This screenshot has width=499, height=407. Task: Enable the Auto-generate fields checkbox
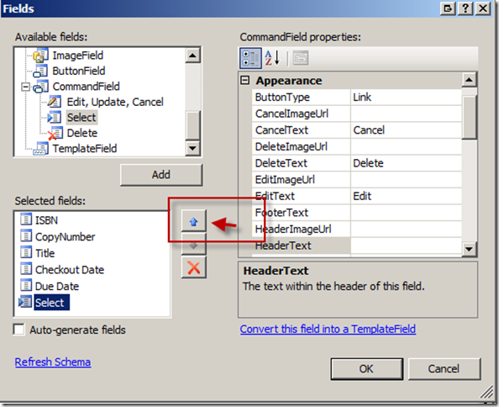(x=19, y=330)
